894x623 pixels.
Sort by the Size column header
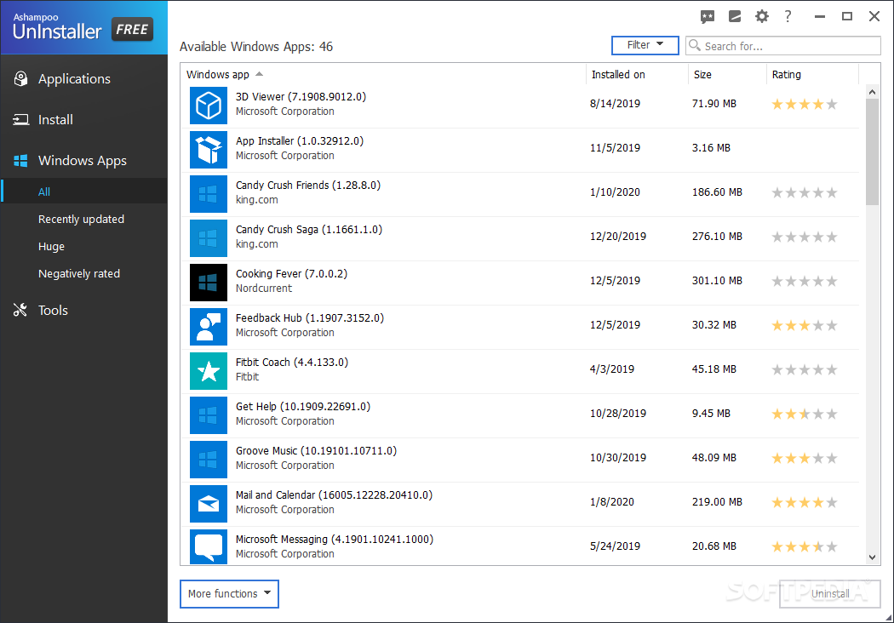click(x=702, y=75)
